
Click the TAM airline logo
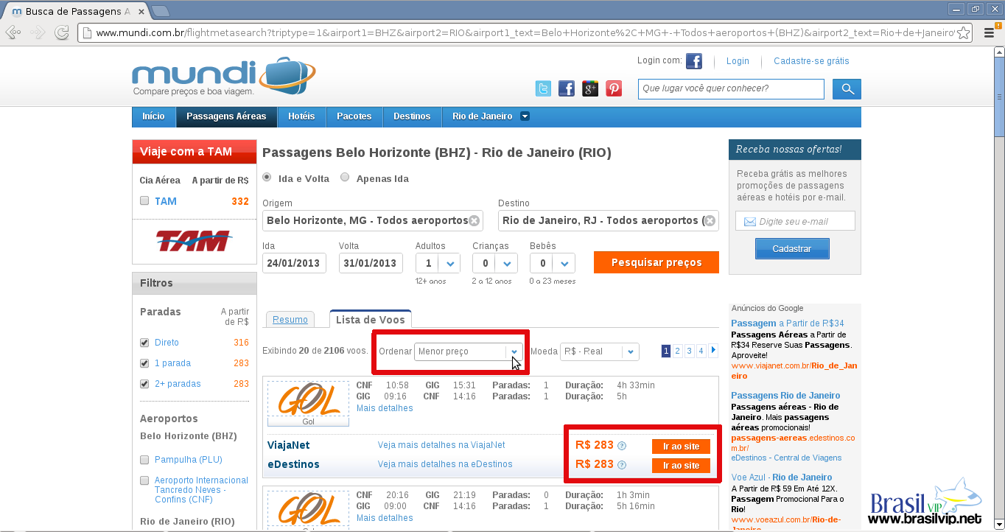click(193, 240)
